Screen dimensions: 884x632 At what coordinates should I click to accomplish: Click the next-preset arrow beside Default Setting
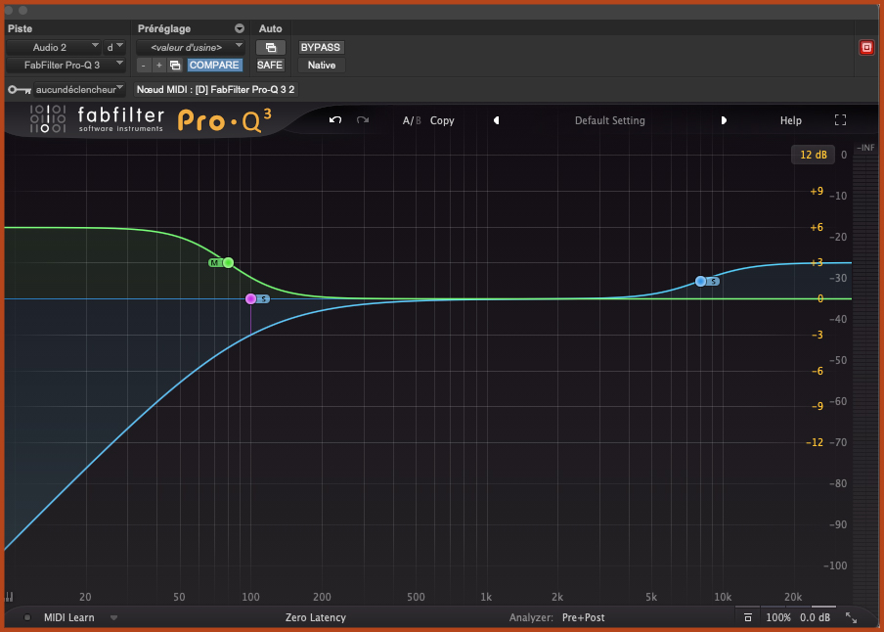(x=725, y=120)
